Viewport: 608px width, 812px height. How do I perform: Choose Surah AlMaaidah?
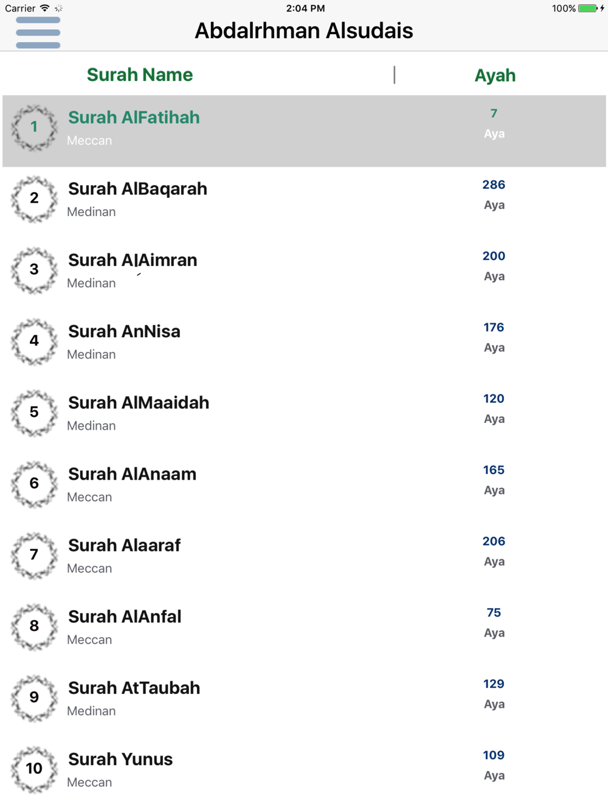(x=304, y=416)
